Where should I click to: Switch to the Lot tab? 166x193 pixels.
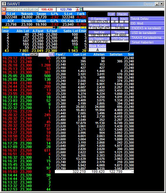pos(111,14)
